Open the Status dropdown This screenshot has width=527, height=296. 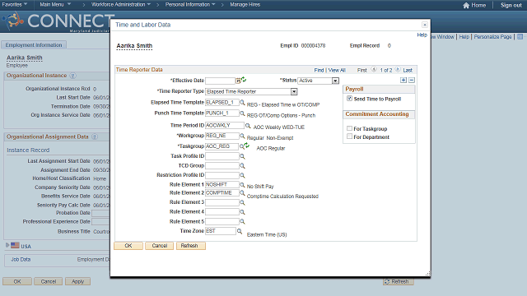click(335, 81)
